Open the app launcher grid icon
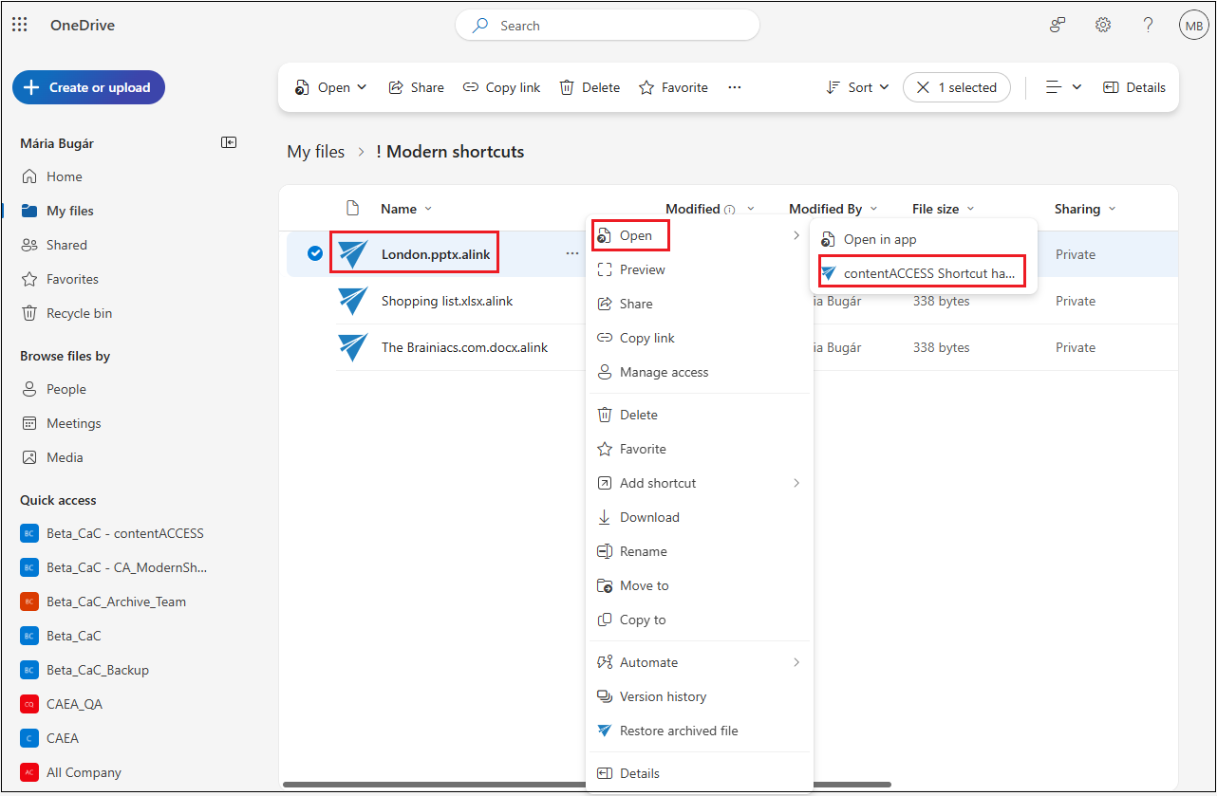The image size is (1217, 796). pyautogui.click(x=19, y=26)
